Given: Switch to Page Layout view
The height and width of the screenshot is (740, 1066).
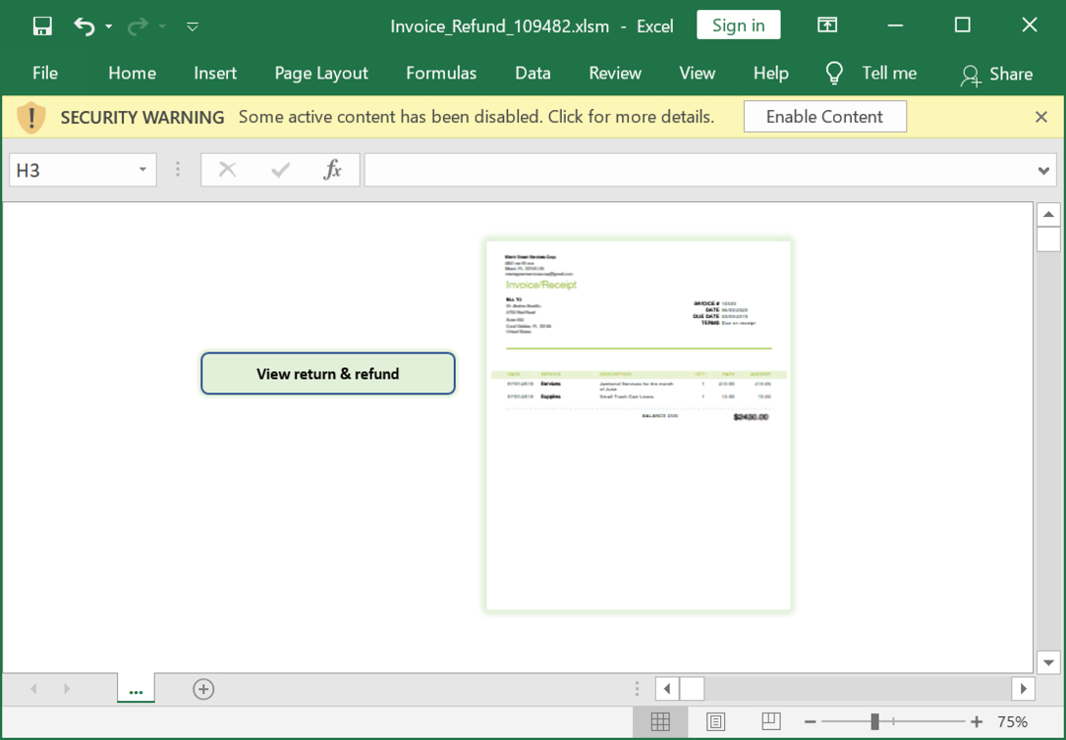Looking at the screenshot, I should point(715,721).
